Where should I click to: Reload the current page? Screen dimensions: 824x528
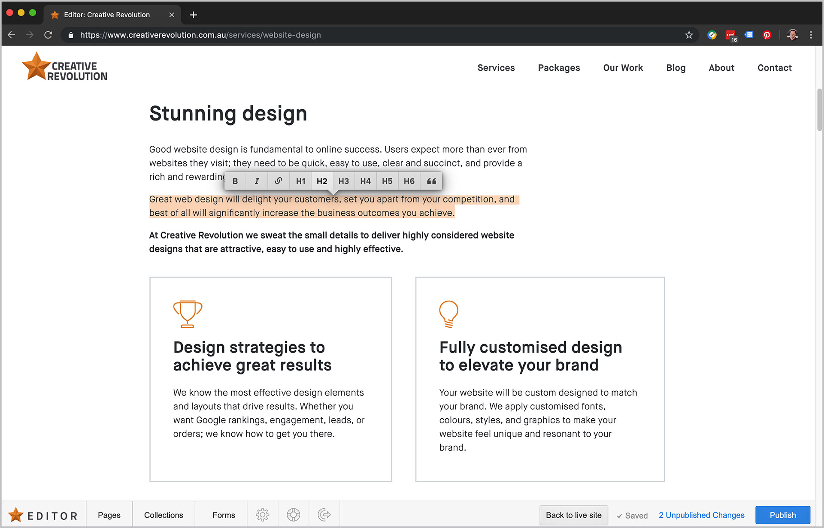[x=48, y=35]
